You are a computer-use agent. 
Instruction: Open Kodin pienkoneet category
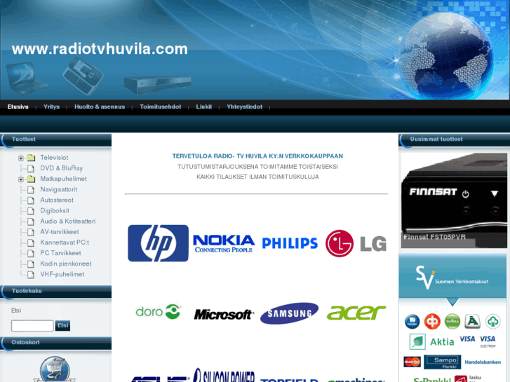click(x=66, y=264)
